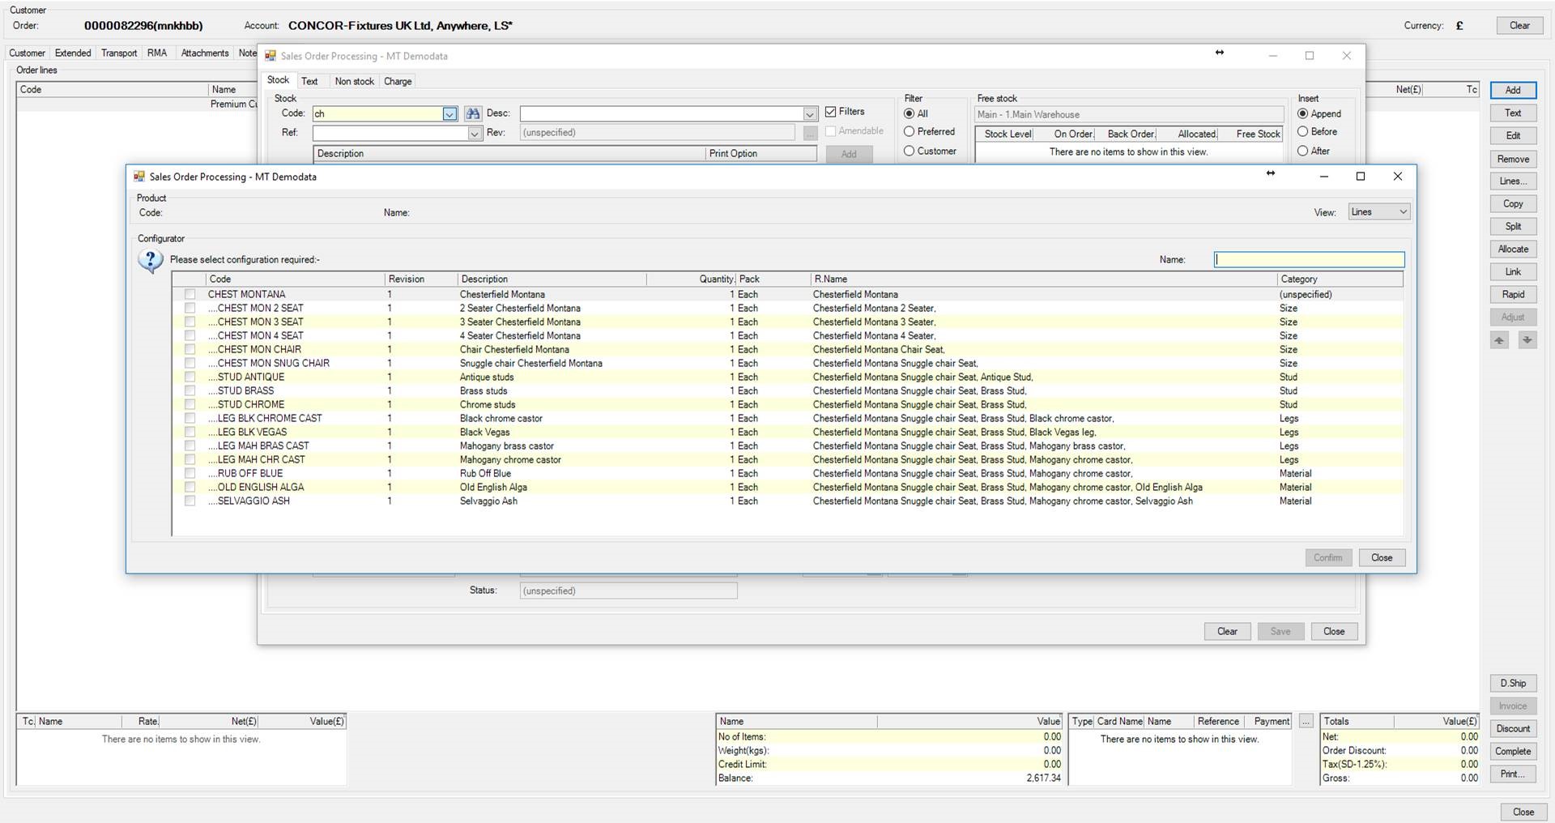Image resolution: width=1555 pixels, height=823 pixels.
Task: Switch to the Charge tab
Action: click(x=398, y=81)
